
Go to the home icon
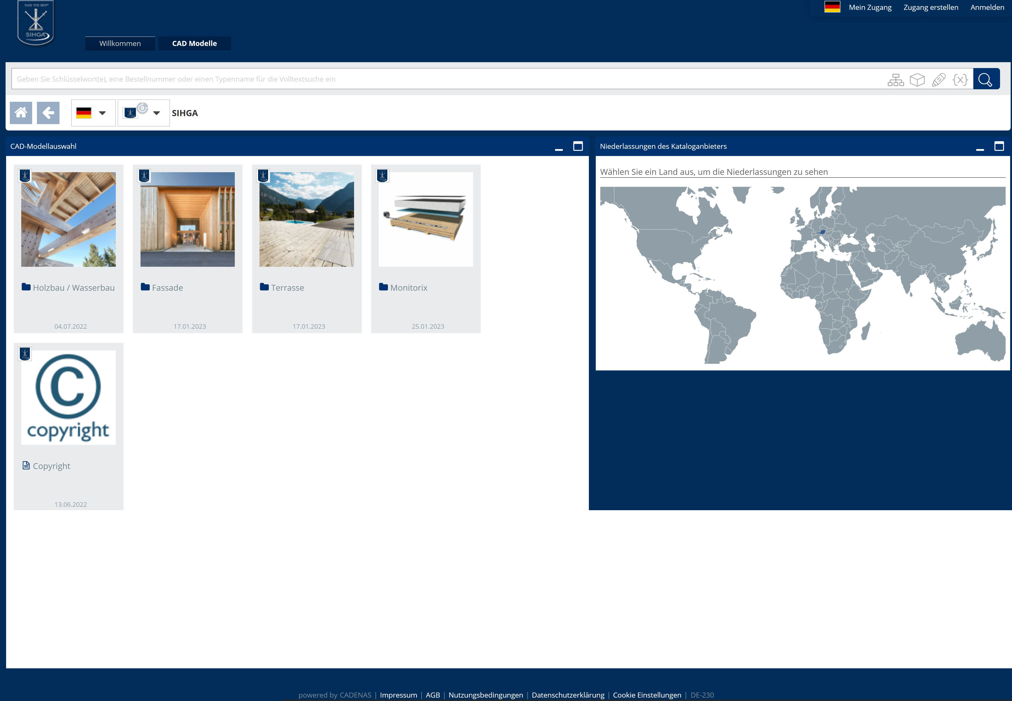tap(21, 113)
